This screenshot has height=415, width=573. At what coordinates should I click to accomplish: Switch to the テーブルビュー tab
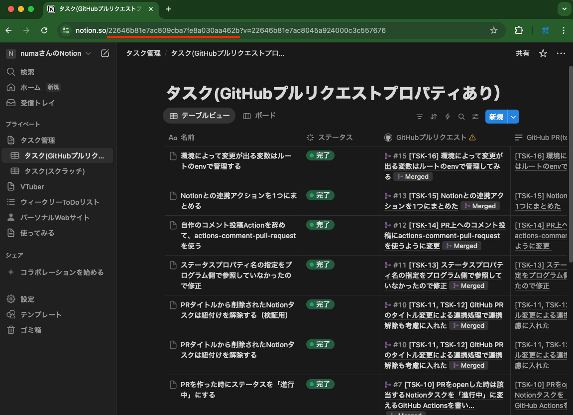pyautogui.click(x=199, y=116)
